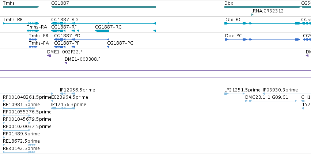Select the RP001055376.5prime label

point(27,112)
